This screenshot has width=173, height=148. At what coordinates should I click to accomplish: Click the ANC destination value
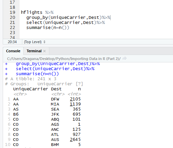pos(55,129)
